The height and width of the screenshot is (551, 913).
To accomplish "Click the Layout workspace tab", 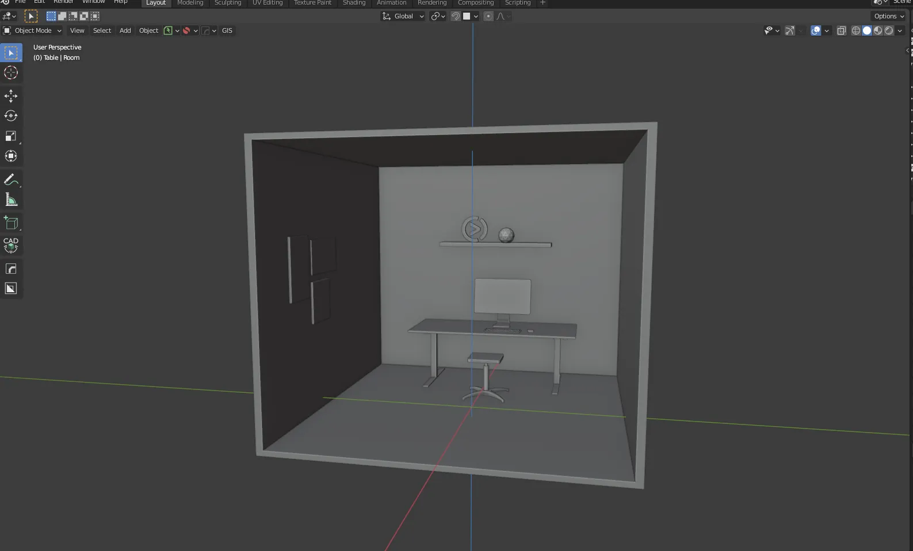I will [x=156, y=3].
